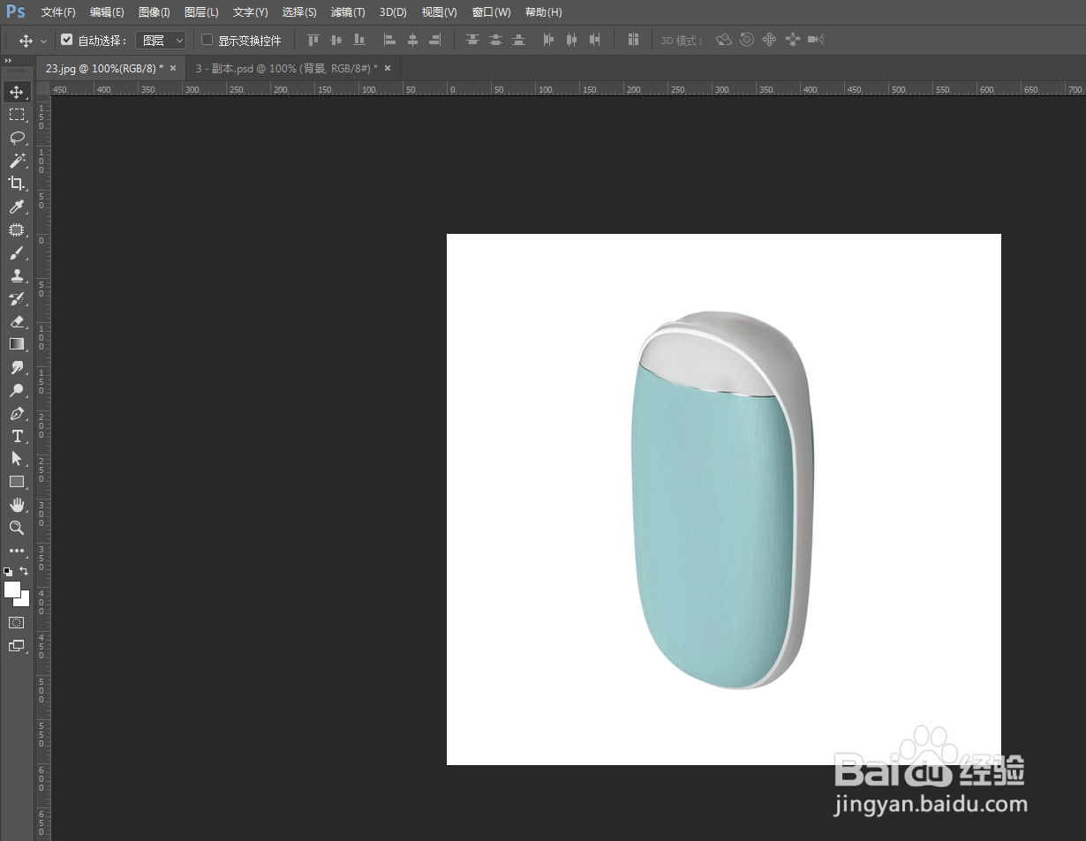Distribute left edges in options bar
This screenshot has height=841, width=1086.
pyautogui.click(x=549, y=40)
